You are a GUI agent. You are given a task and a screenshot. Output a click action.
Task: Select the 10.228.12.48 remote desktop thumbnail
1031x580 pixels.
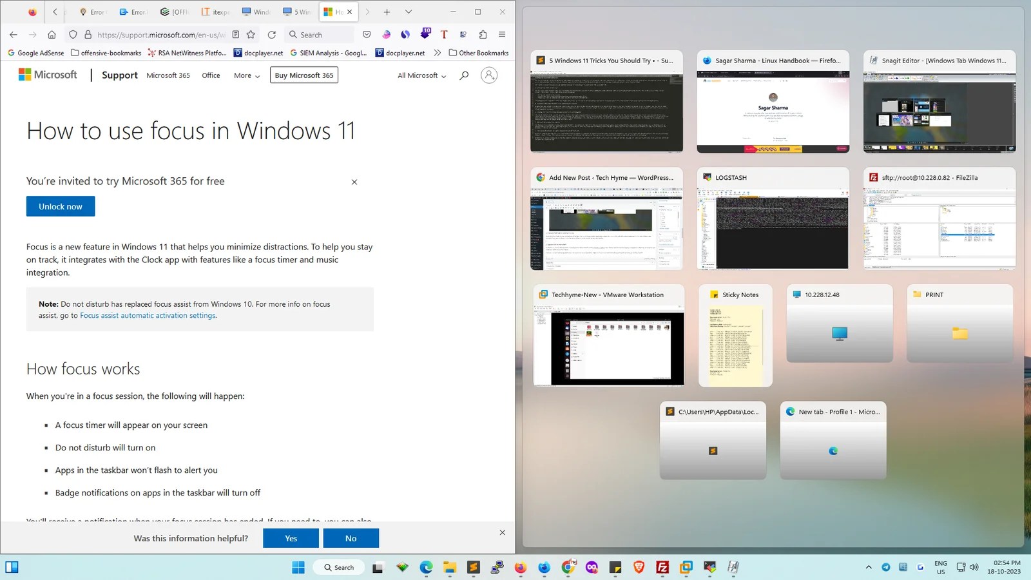point(840,324)
